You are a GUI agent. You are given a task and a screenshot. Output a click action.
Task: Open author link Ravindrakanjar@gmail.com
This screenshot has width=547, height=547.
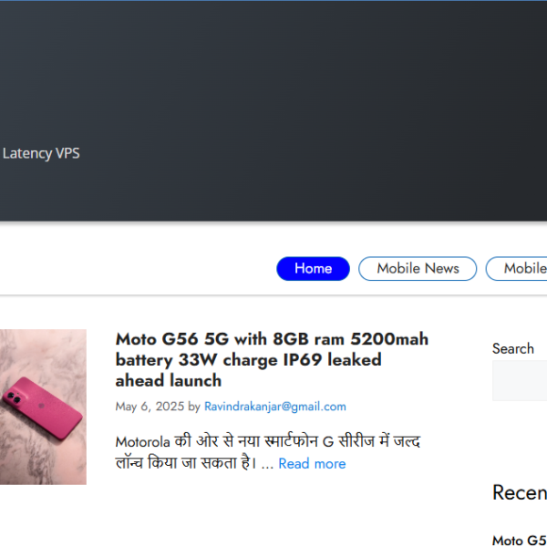coord(275,407)
